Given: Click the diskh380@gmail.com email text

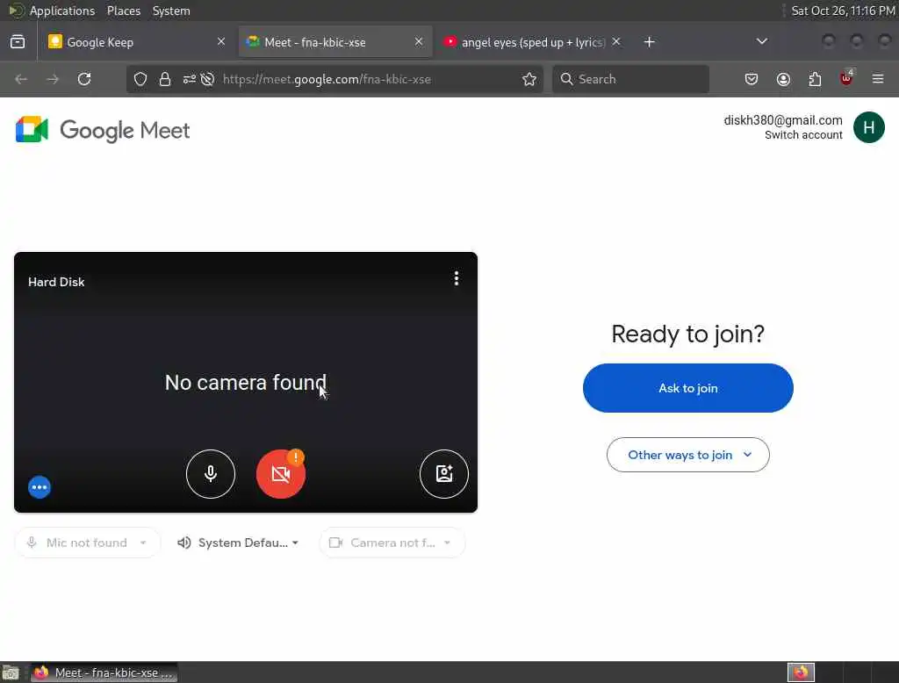Looking at the screenshot, I should click(x=782, y=120).
